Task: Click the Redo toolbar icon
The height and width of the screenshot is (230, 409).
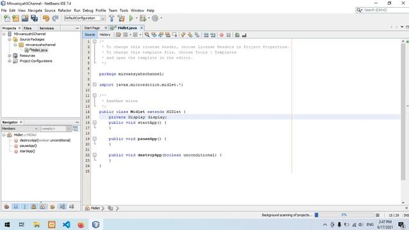Action: 56,19
